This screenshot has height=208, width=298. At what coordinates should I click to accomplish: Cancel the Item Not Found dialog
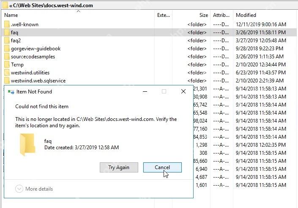point(162,167)
